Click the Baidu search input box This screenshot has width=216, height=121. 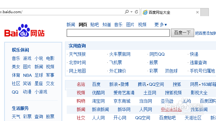[x=118, y=33]
